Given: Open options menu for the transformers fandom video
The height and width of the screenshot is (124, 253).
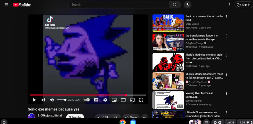Looking at the screenshot, I should tap(227, 36).
